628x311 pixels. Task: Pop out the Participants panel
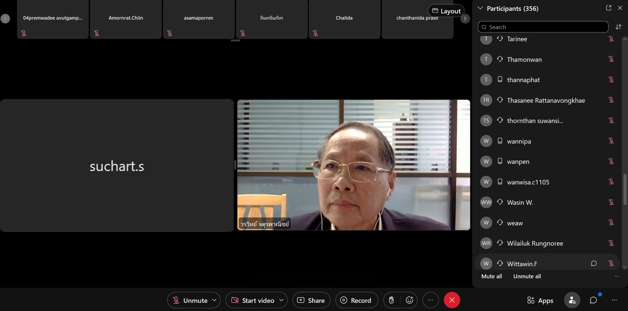point(608,8)
